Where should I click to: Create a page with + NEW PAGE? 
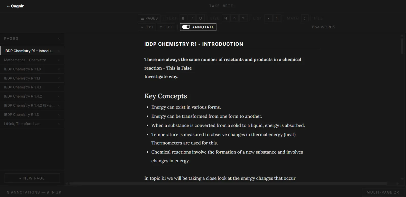pyautogui.click(x=32, y=178)
